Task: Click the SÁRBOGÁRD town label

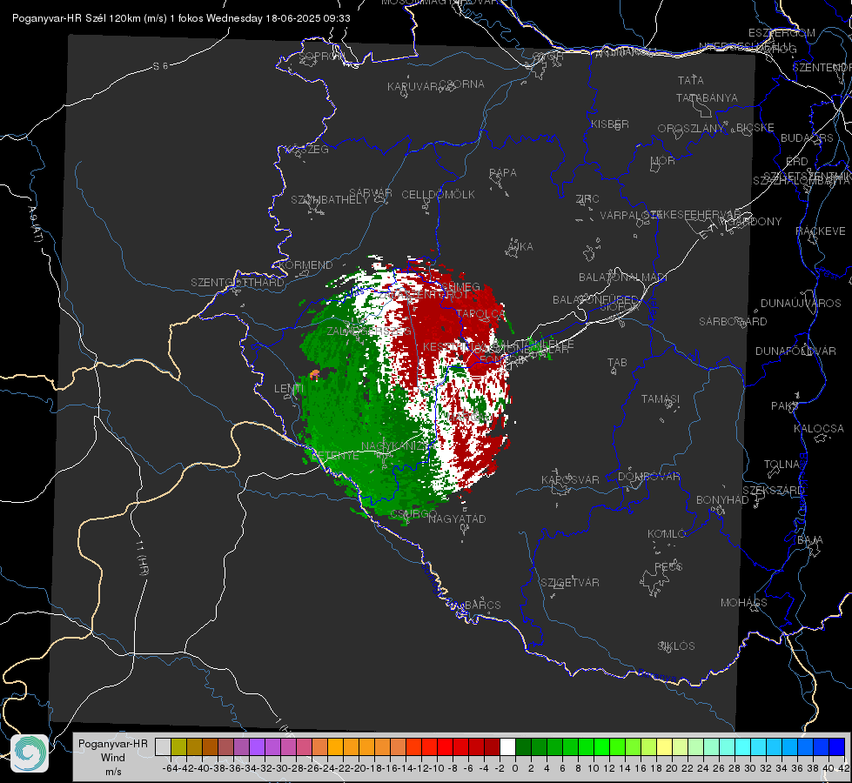Action: point(733,321)
